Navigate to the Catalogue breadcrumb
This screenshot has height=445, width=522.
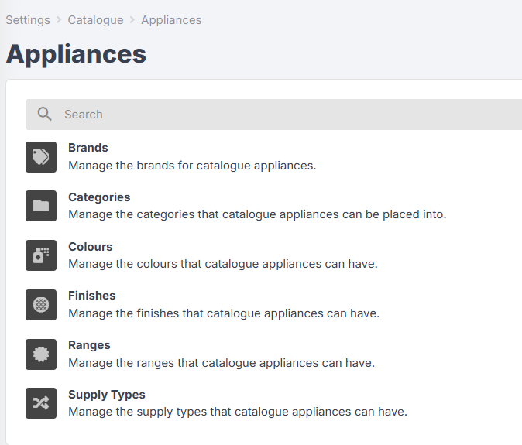click(x=95, y=20)
